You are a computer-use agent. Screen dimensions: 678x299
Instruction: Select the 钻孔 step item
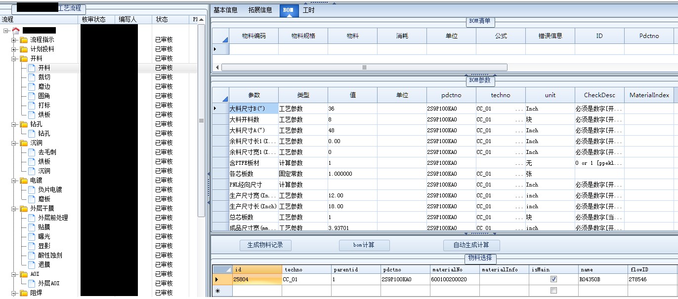point(44,134)
